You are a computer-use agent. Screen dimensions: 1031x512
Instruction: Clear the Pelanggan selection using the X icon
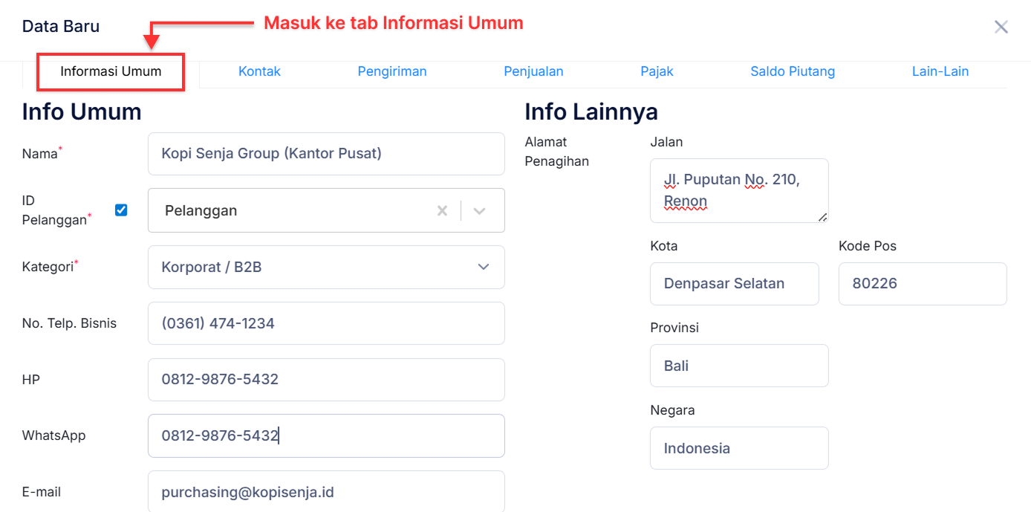click(x=442, y=210)
